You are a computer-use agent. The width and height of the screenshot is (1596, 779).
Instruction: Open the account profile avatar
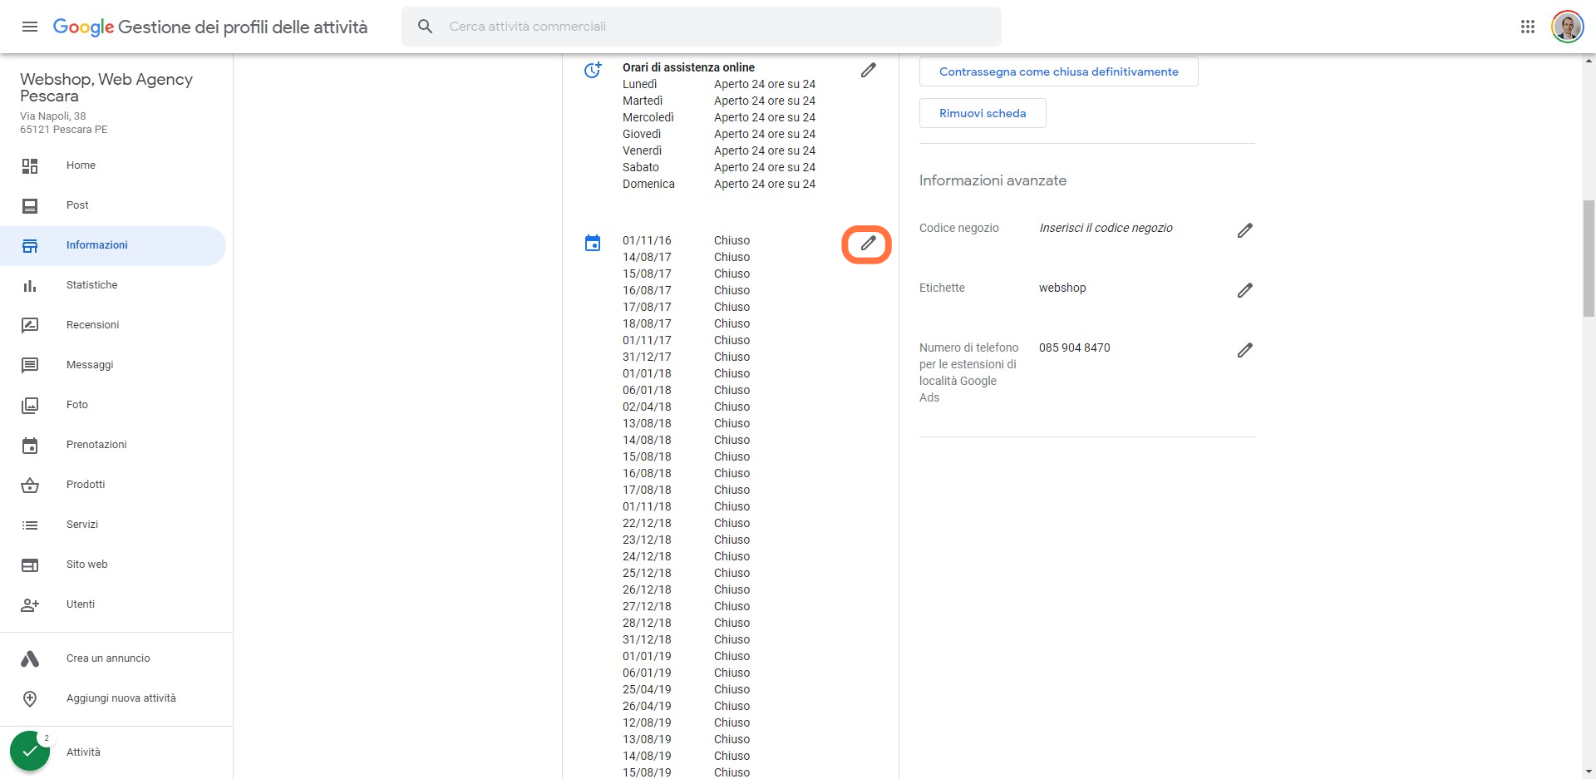coord(1567,27)
